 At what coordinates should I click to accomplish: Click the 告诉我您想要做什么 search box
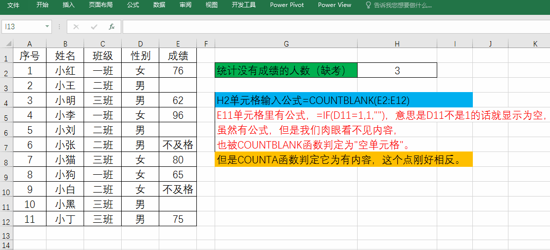403,5
